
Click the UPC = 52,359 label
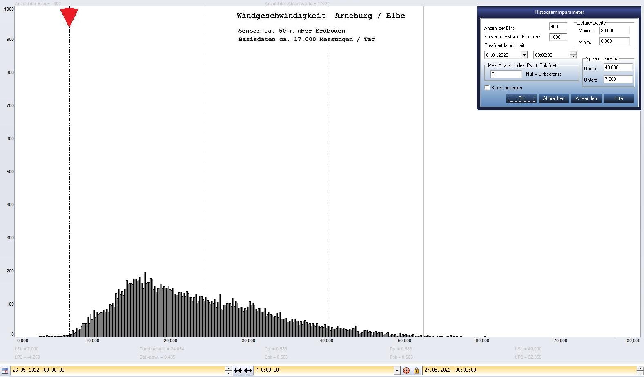(528, 357)
